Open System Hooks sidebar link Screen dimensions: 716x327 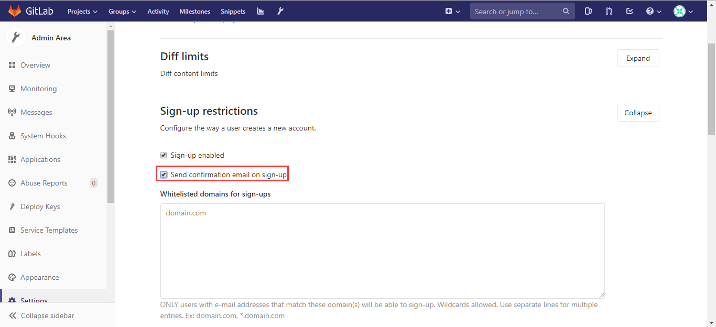(x=44, y=136)
